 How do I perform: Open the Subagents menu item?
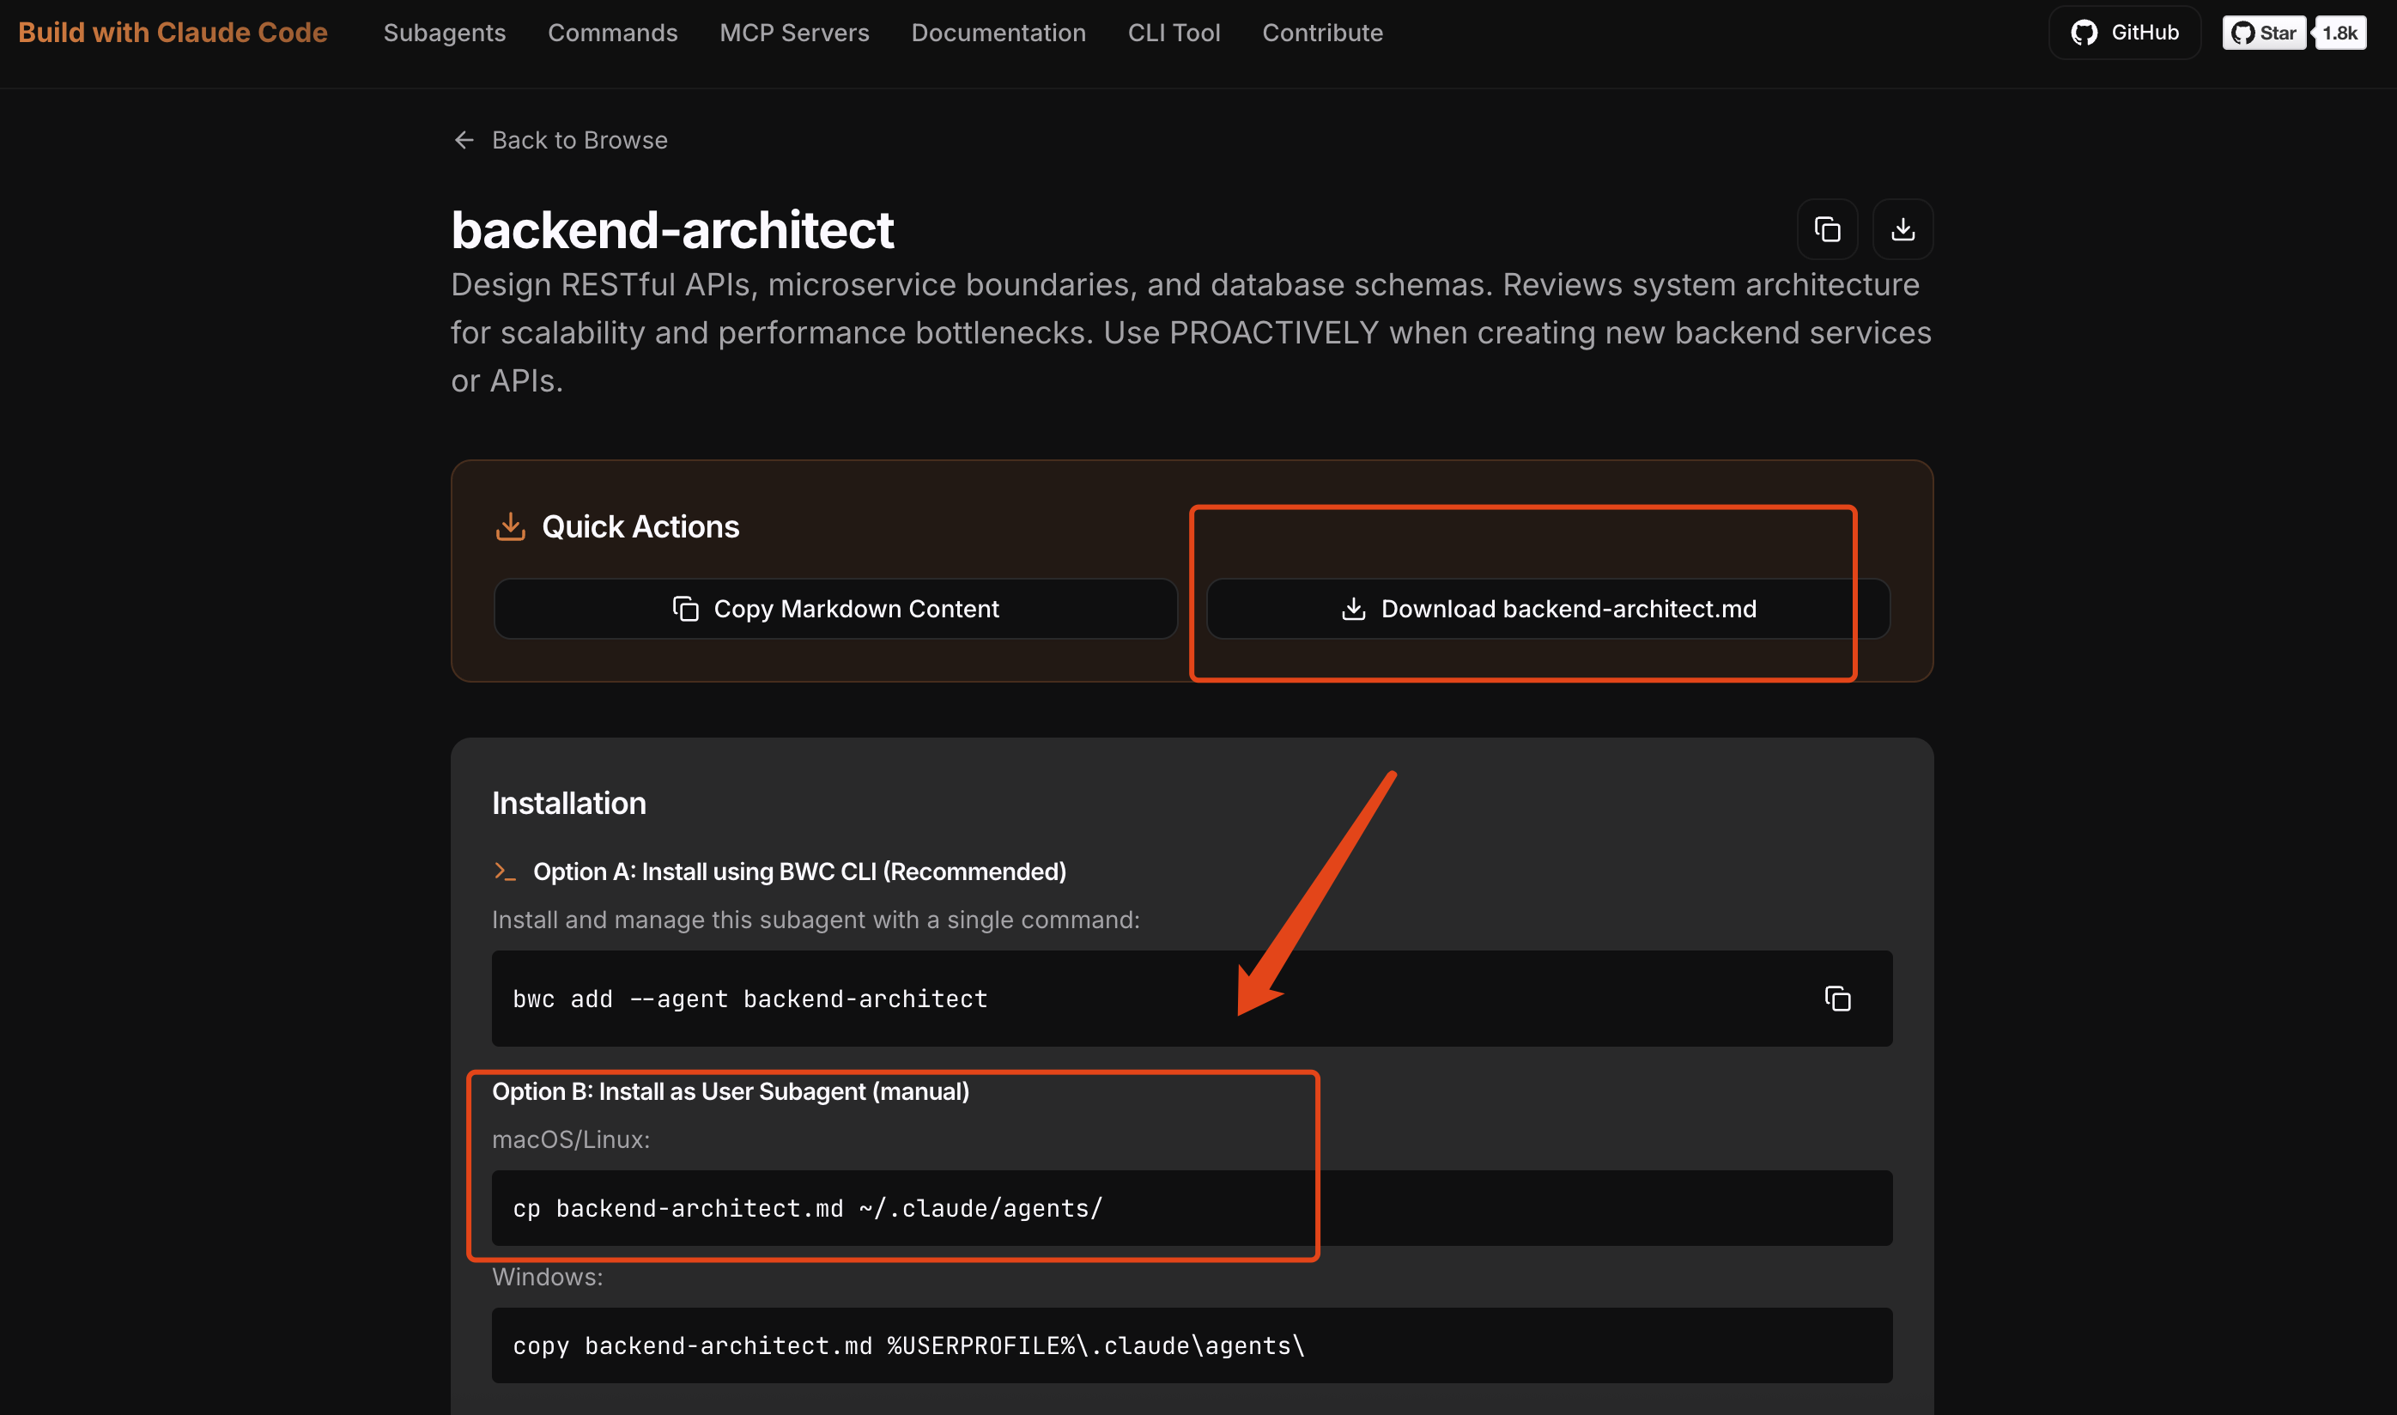[444, 33]
